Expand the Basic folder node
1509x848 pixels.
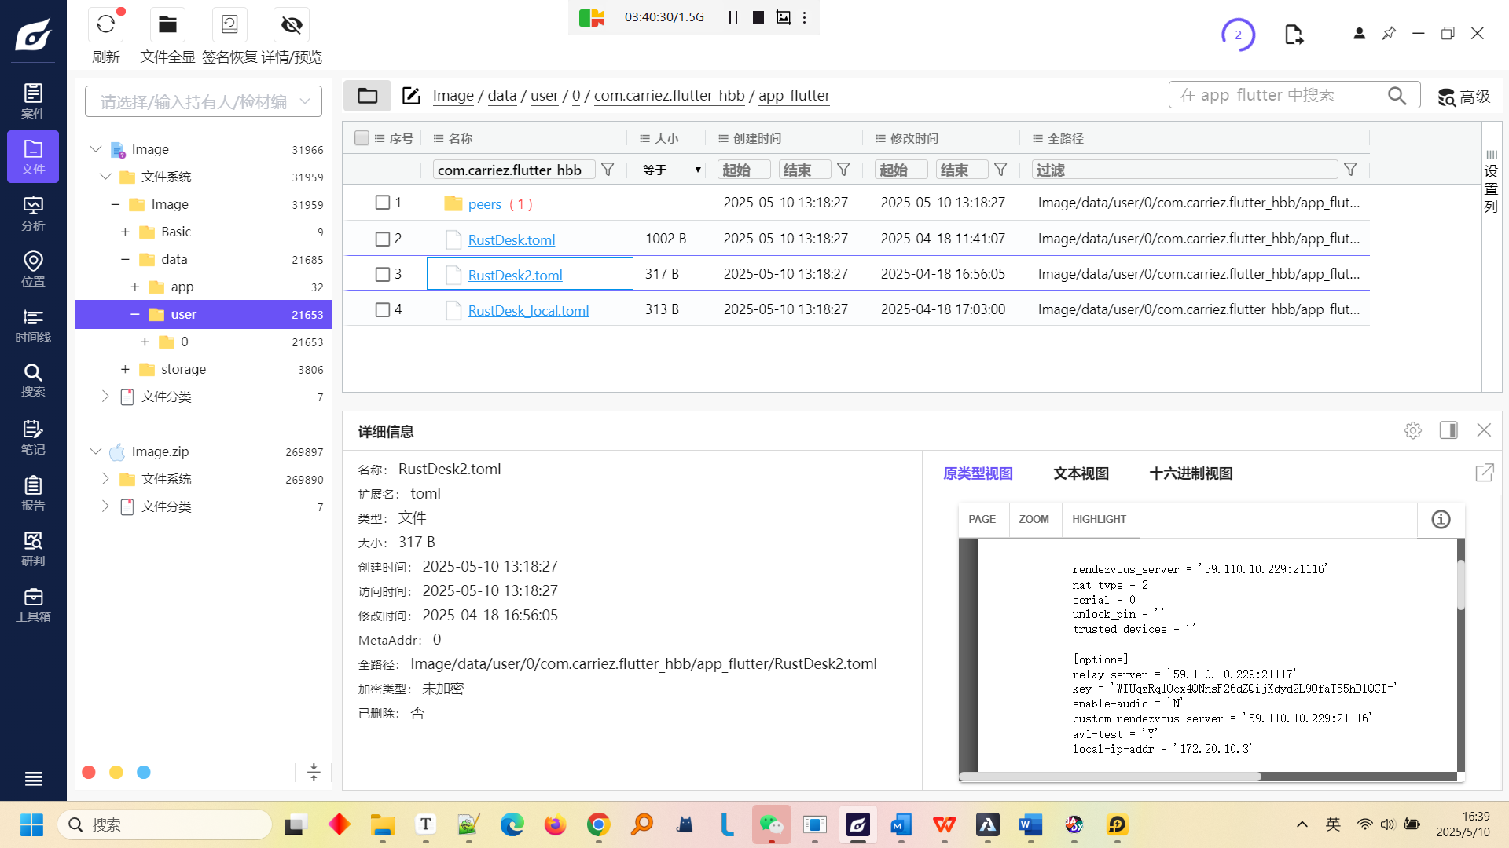[125, 232]
